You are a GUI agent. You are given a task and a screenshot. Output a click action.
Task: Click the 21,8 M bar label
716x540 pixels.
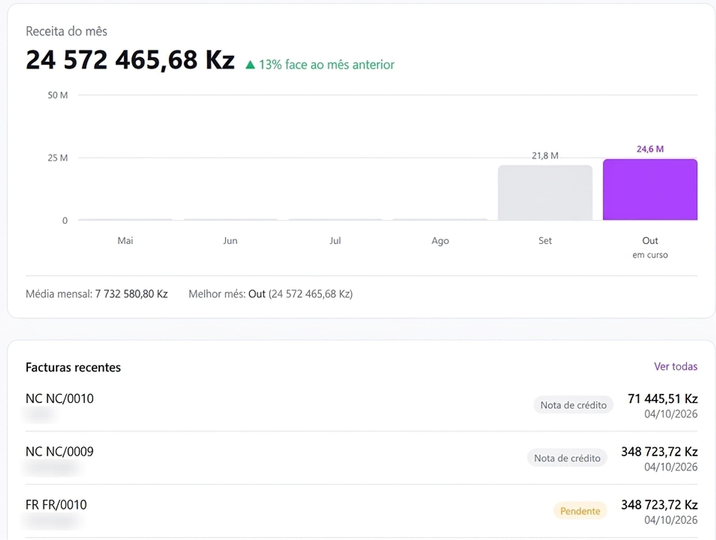(x=545, y=156)
